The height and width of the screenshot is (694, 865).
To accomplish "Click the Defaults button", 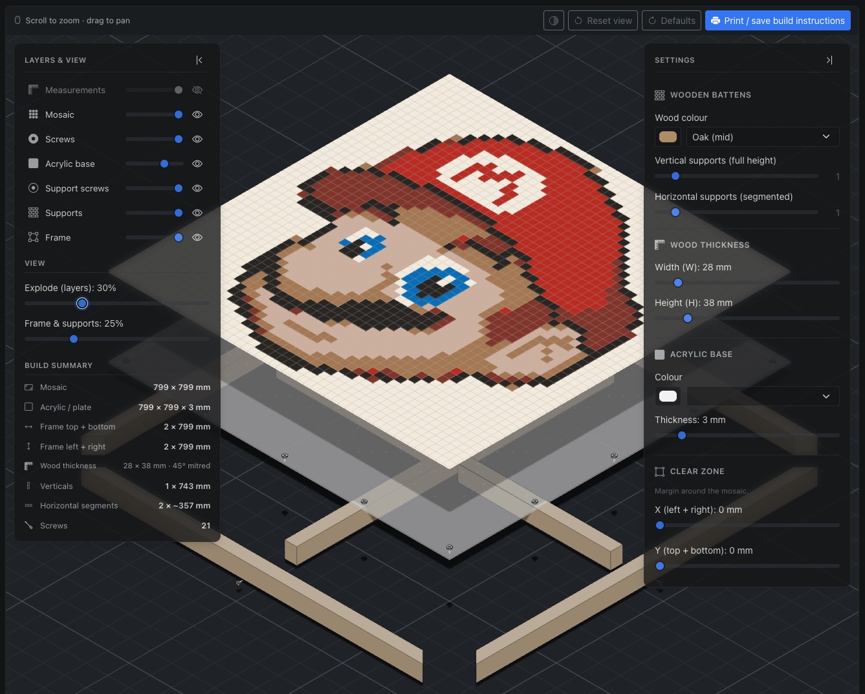I will click(x=672, y=21).
